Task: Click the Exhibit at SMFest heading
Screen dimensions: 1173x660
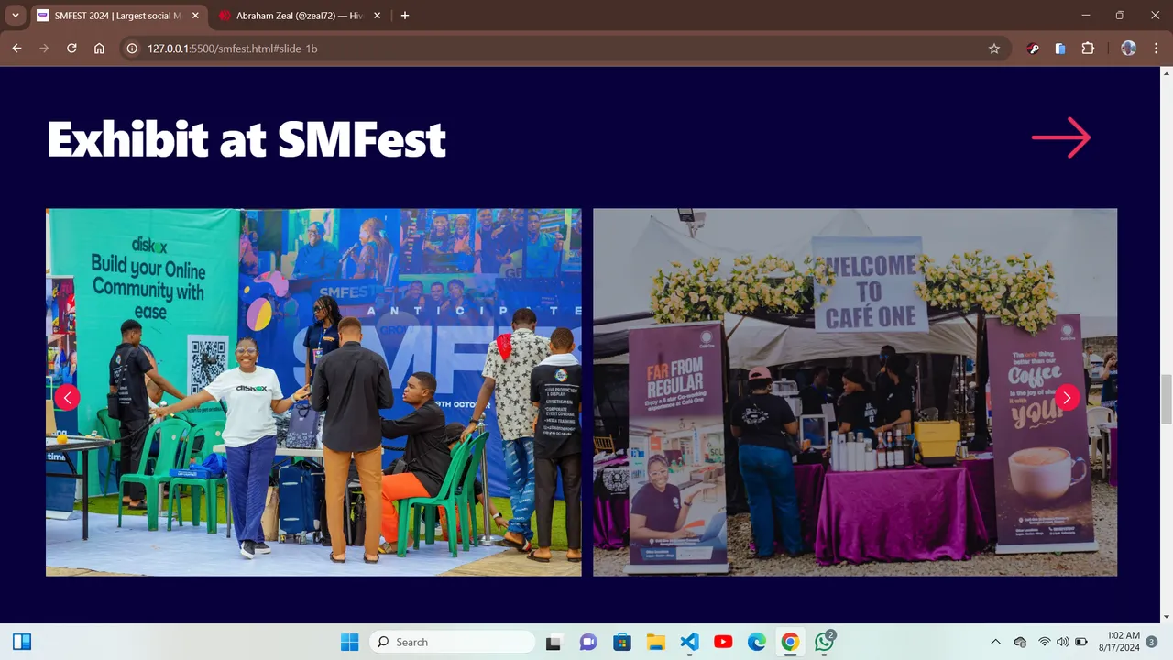Action: pos(247,139)
